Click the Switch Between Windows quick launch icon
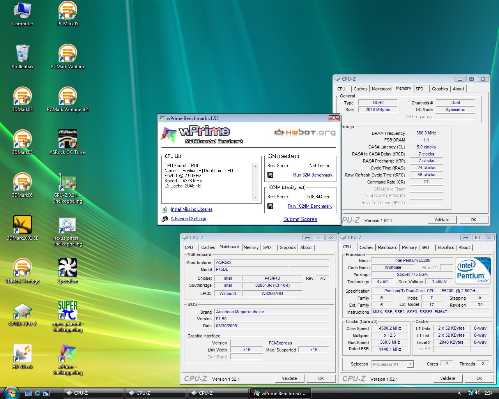The image size is (499, 399). point(47,393)
